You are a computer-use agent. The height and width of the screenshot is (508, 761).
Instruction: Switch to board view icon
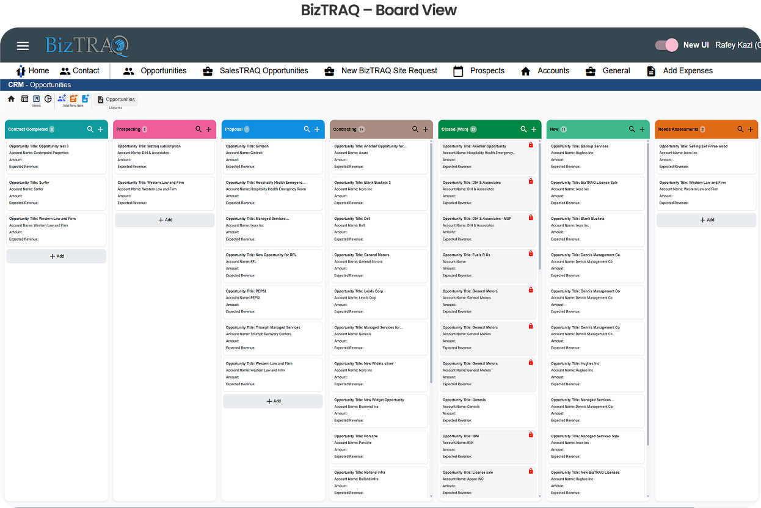37,99
